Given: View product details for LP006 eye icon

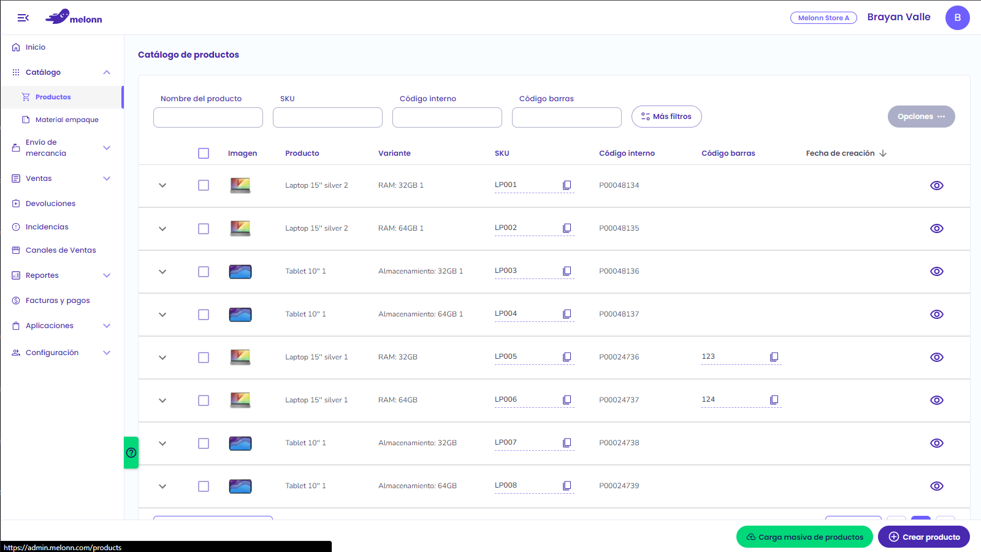Looking at the screenshot, I should pos(937,400).
